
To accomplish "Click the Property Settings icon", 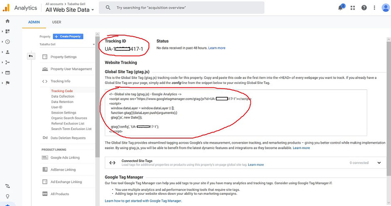I will (x=45, y=57).
